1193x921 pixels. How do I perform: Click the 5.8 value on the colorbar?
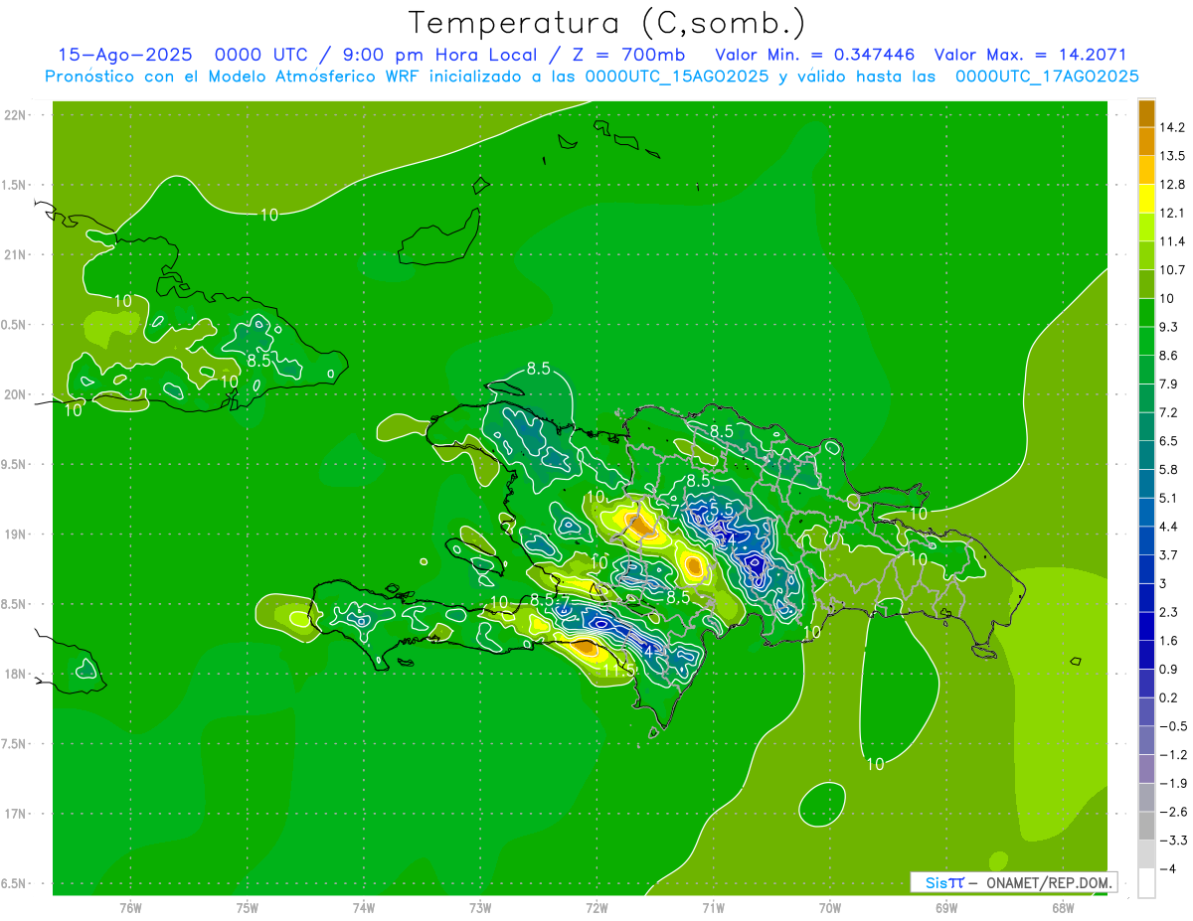point(1169,469)
